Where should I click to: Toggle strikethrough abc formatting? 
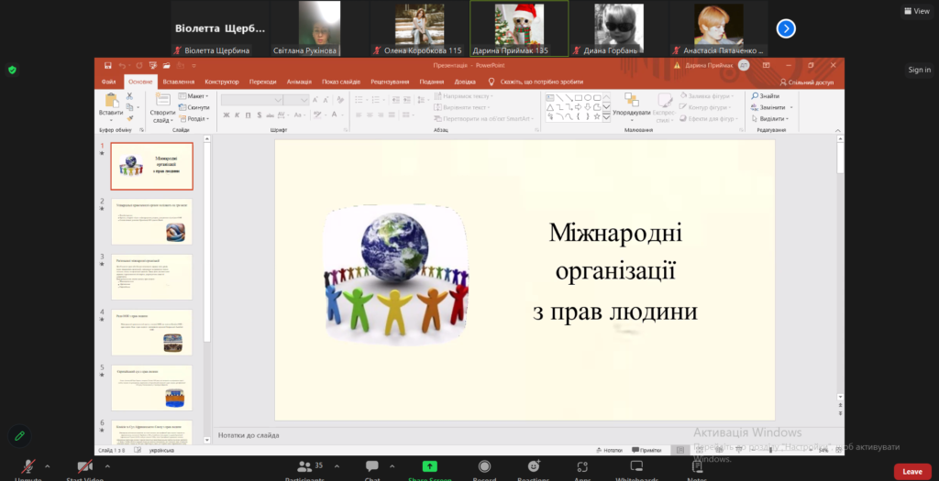pyautogui.click(x=271, y=115)
